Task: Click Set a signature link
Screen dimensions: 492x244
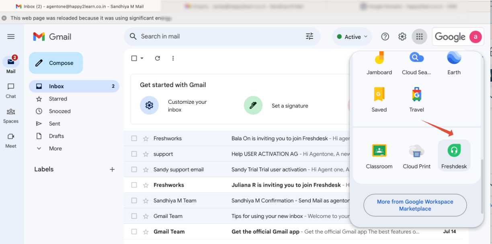Action: coord(290,106)
